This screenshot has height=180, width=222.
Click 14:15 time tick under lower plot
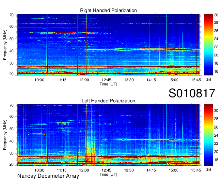point(151,170)
